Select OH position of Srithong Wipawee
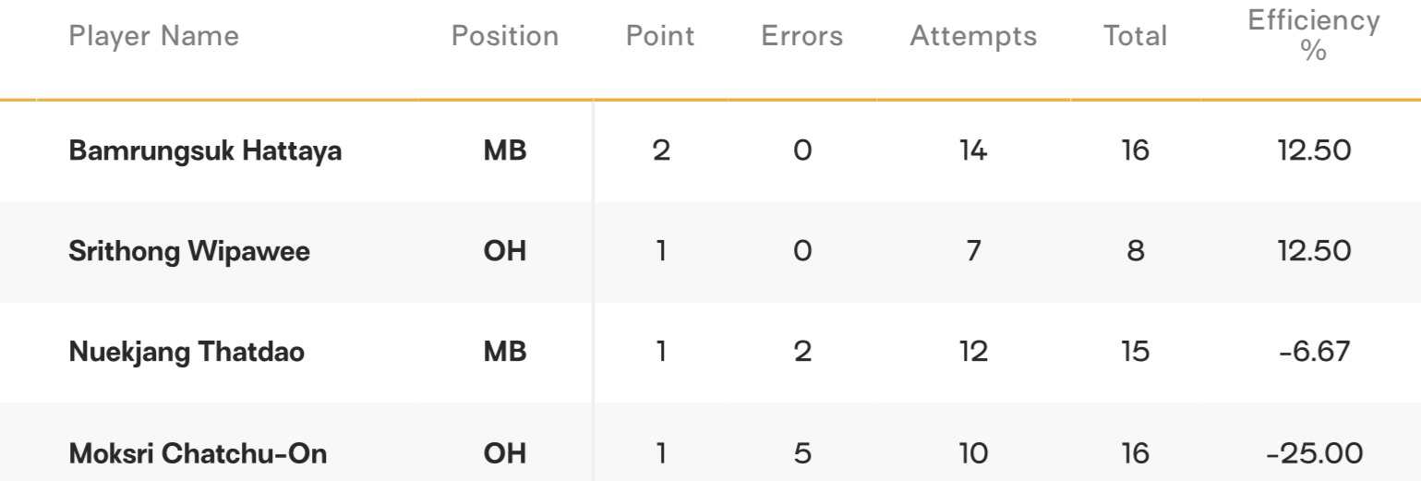This screenshot has width=1421, height=481. [505, 253]
